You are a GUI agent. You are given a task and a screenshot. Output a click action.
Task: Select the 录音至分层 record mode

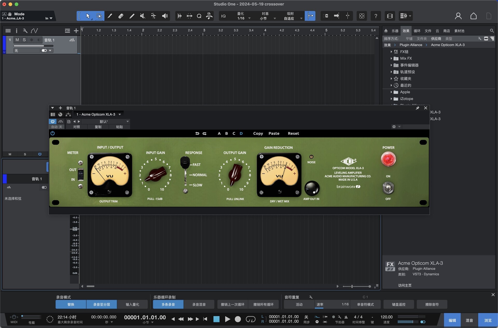(x=101, y=304)
